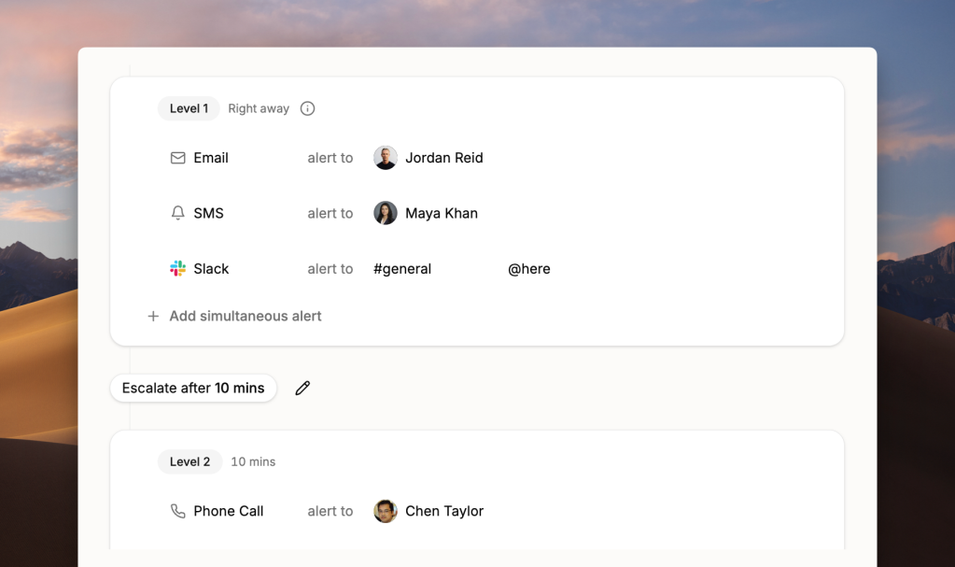955x567 pixels.
Task: Click alert to text in Phone Call row
Action: point(330,511)
